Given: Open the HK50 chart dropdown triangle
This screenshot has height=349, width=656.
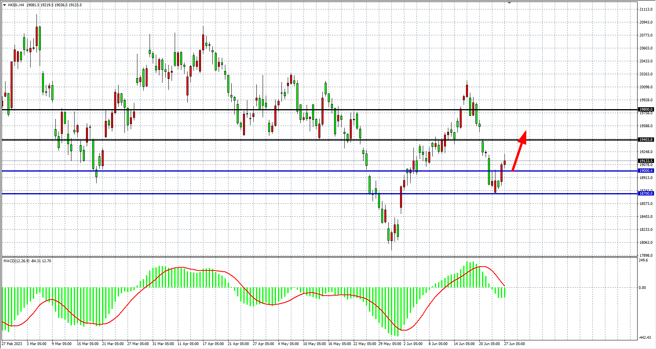Looking at the screenshot, I should point(4,5).
